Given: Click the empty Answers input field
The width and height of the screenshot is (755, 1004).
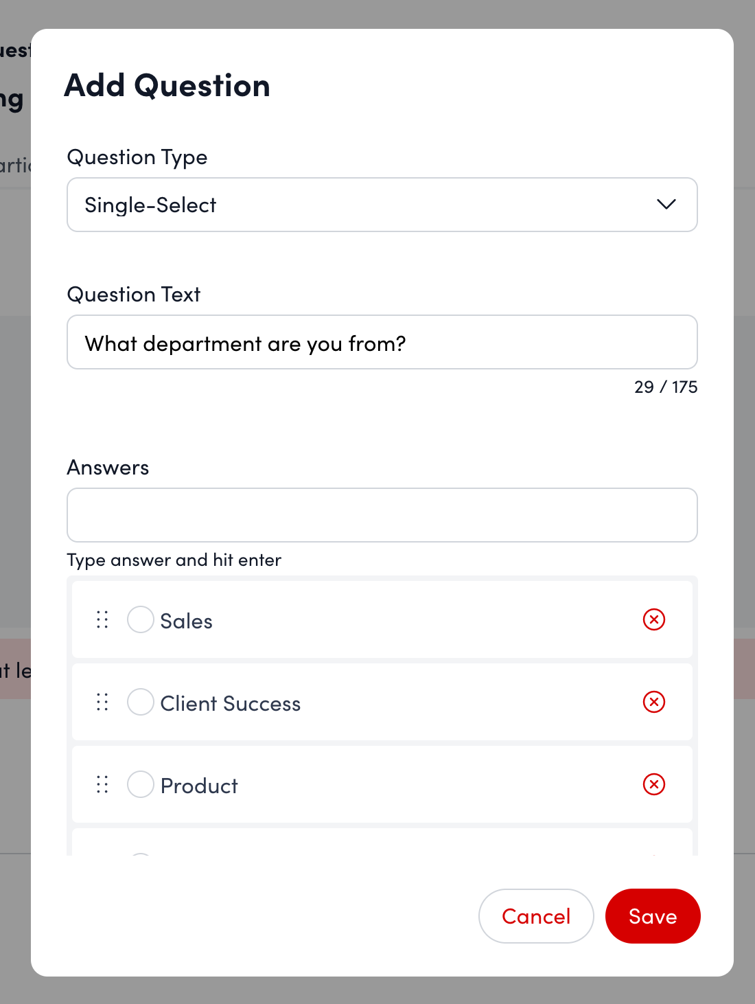Looking at the screenshot, I should tap(382, 515).
